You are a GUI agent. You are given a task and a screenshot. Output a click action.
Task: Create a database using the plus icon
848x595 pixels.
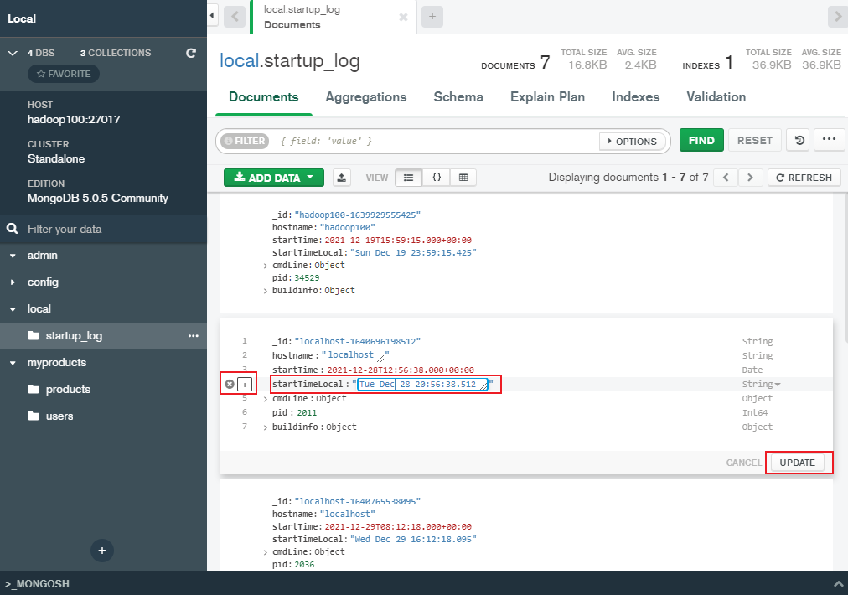[101, 551]
